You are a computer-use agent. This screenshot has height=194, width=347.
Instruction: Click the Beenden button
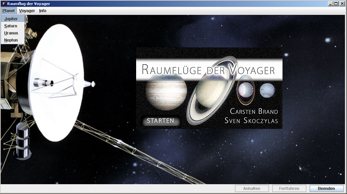tap(327, 189)
